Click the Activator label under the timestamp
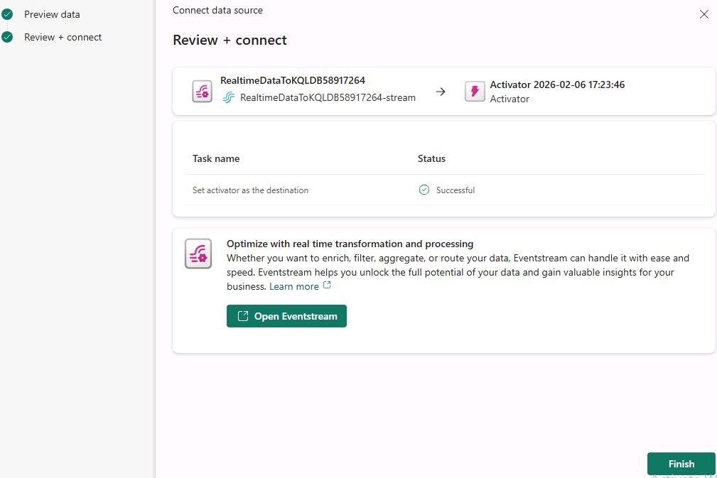This screenshot has height=478, width=717. point(510,99)
